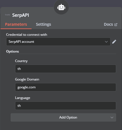Screen dimensions: 122x130
Task: Click the Google Domain field label
Action: point(27,79)
